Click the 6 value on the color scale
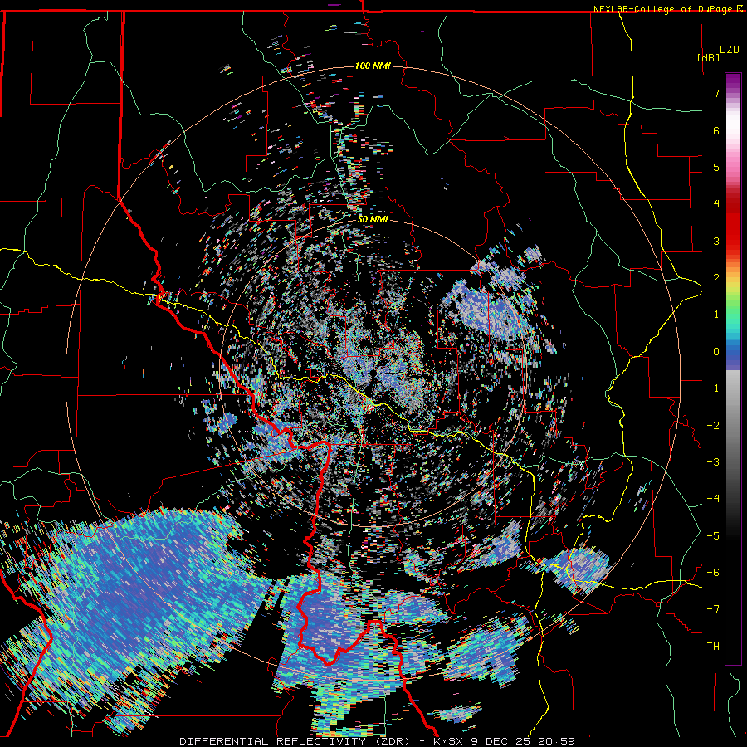 coord(716,130)
